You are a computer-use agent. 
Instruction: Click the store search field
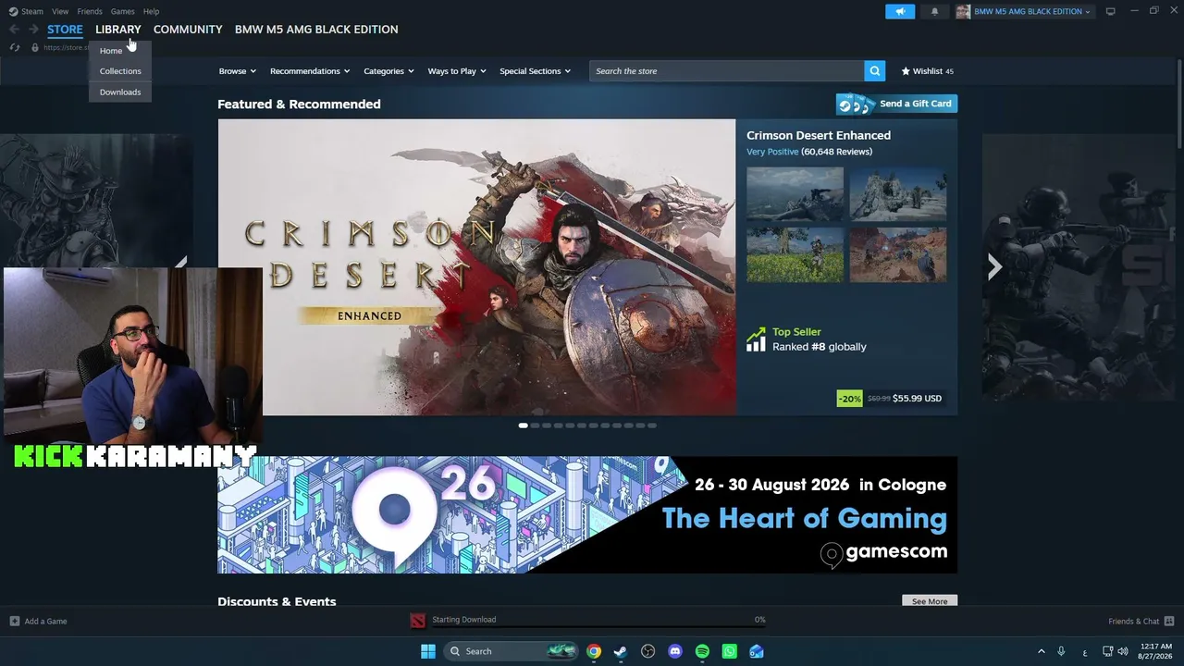click(727, 71)
